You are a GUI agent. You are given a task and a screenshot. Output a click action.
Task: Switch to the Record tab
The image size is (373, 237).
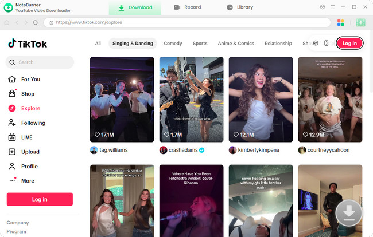coord(188,7)
